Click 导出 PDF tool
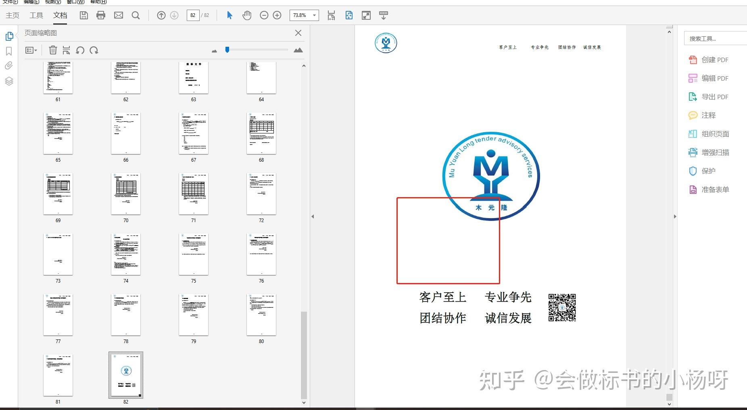 tap(708, 97)
